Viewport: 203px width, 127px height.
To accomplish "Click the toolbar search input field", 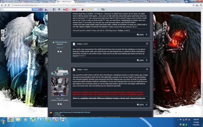I will 17,9.
